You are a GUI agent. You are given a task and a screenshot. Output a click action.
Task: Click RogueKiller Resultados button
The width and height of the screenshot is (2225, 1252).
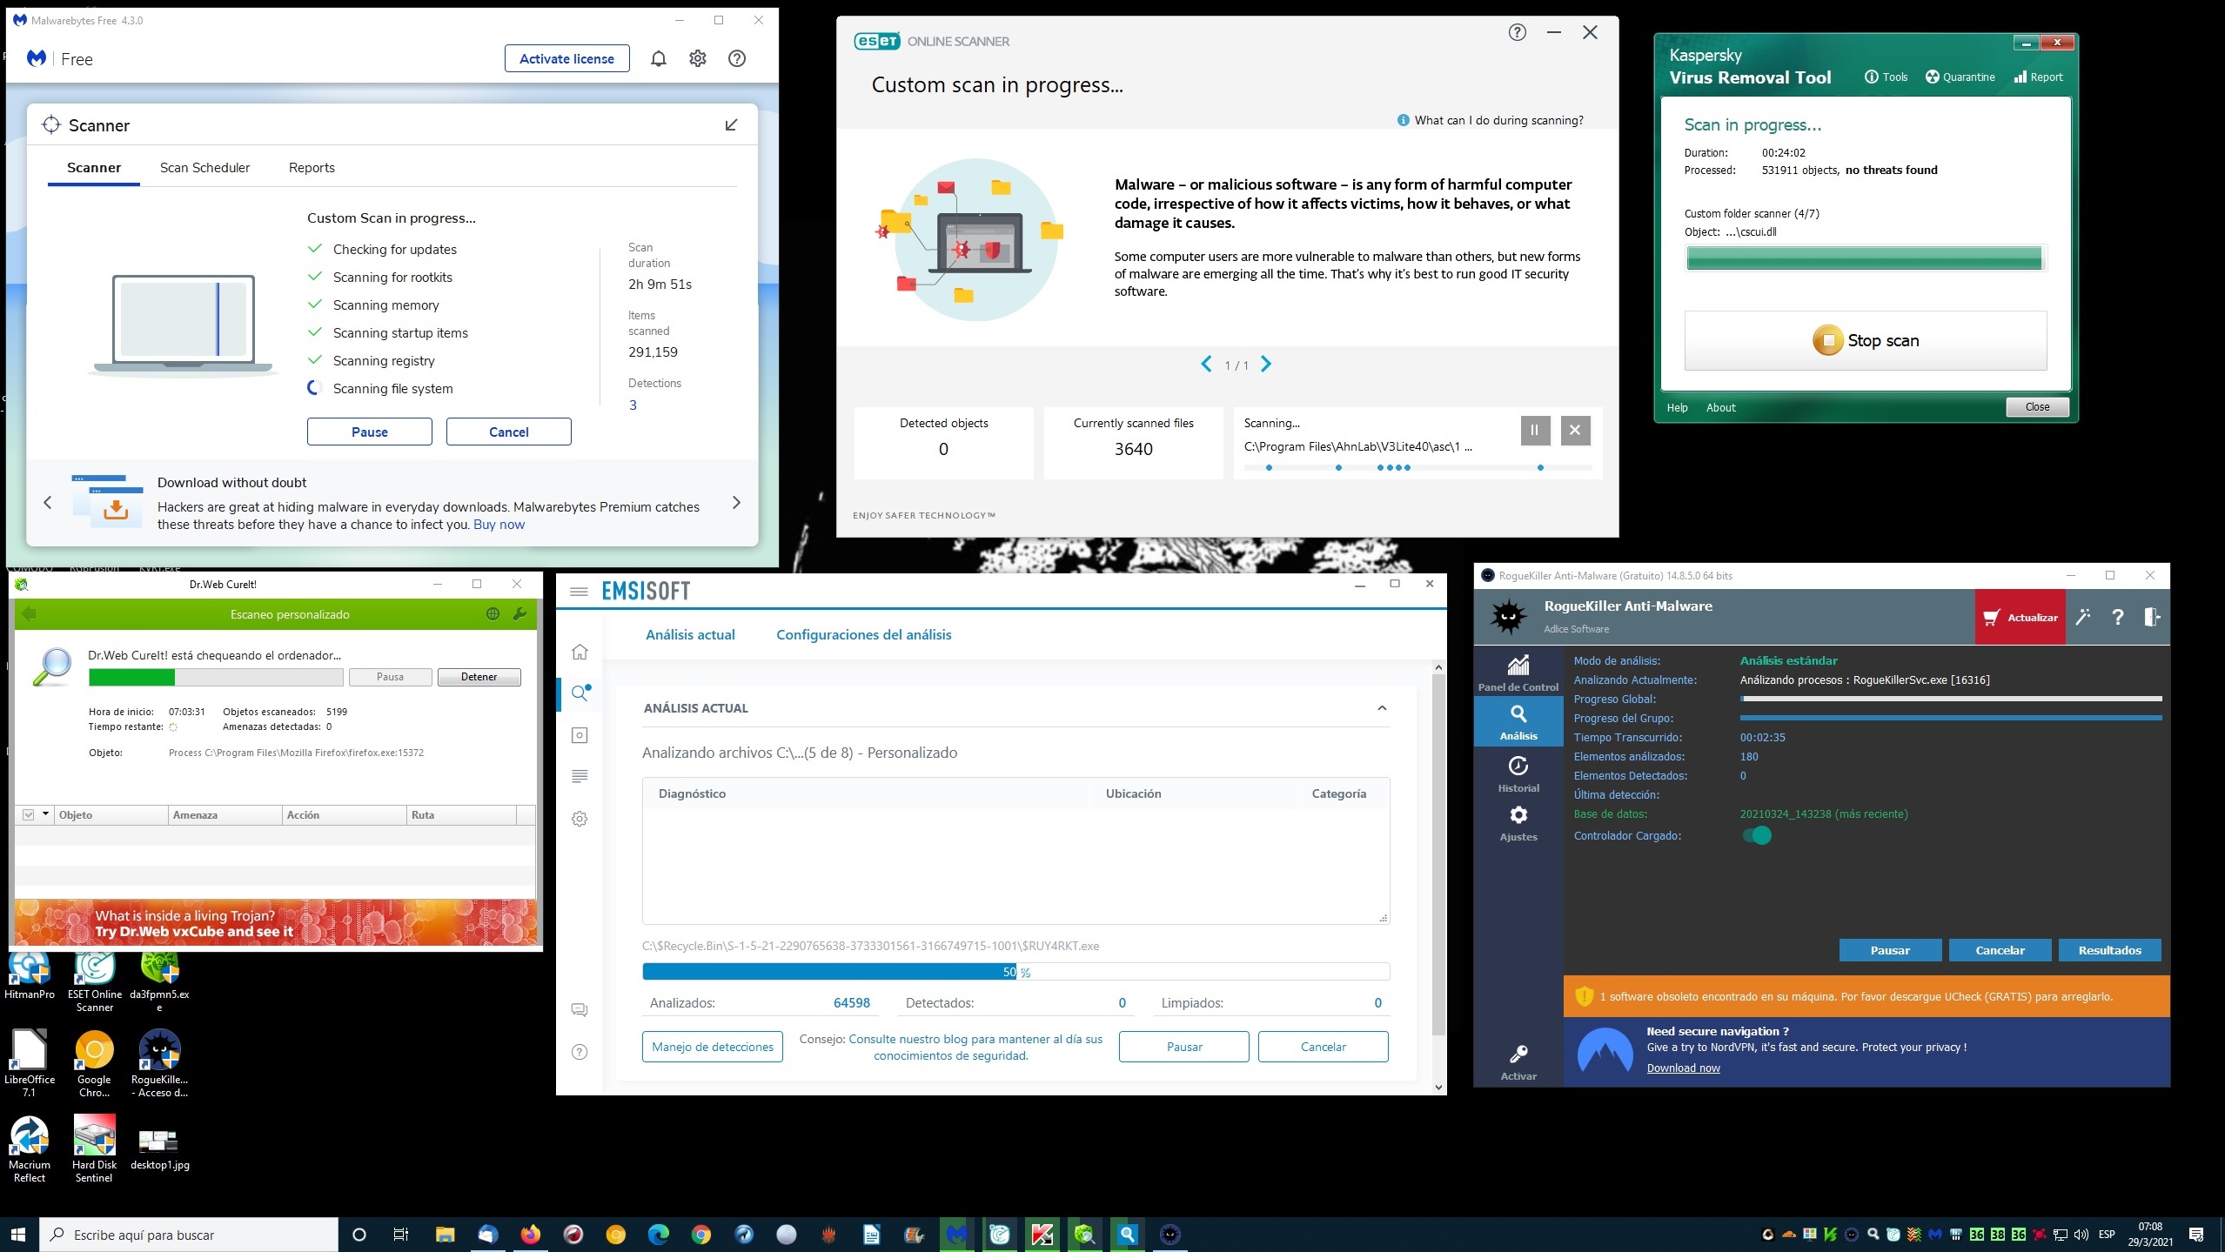coord(2109,950)
